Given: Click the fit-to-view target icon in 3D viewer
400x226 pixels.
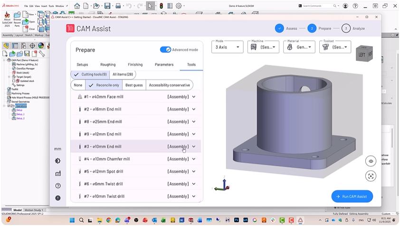Looking at the screenshot, I should [371, 176].
